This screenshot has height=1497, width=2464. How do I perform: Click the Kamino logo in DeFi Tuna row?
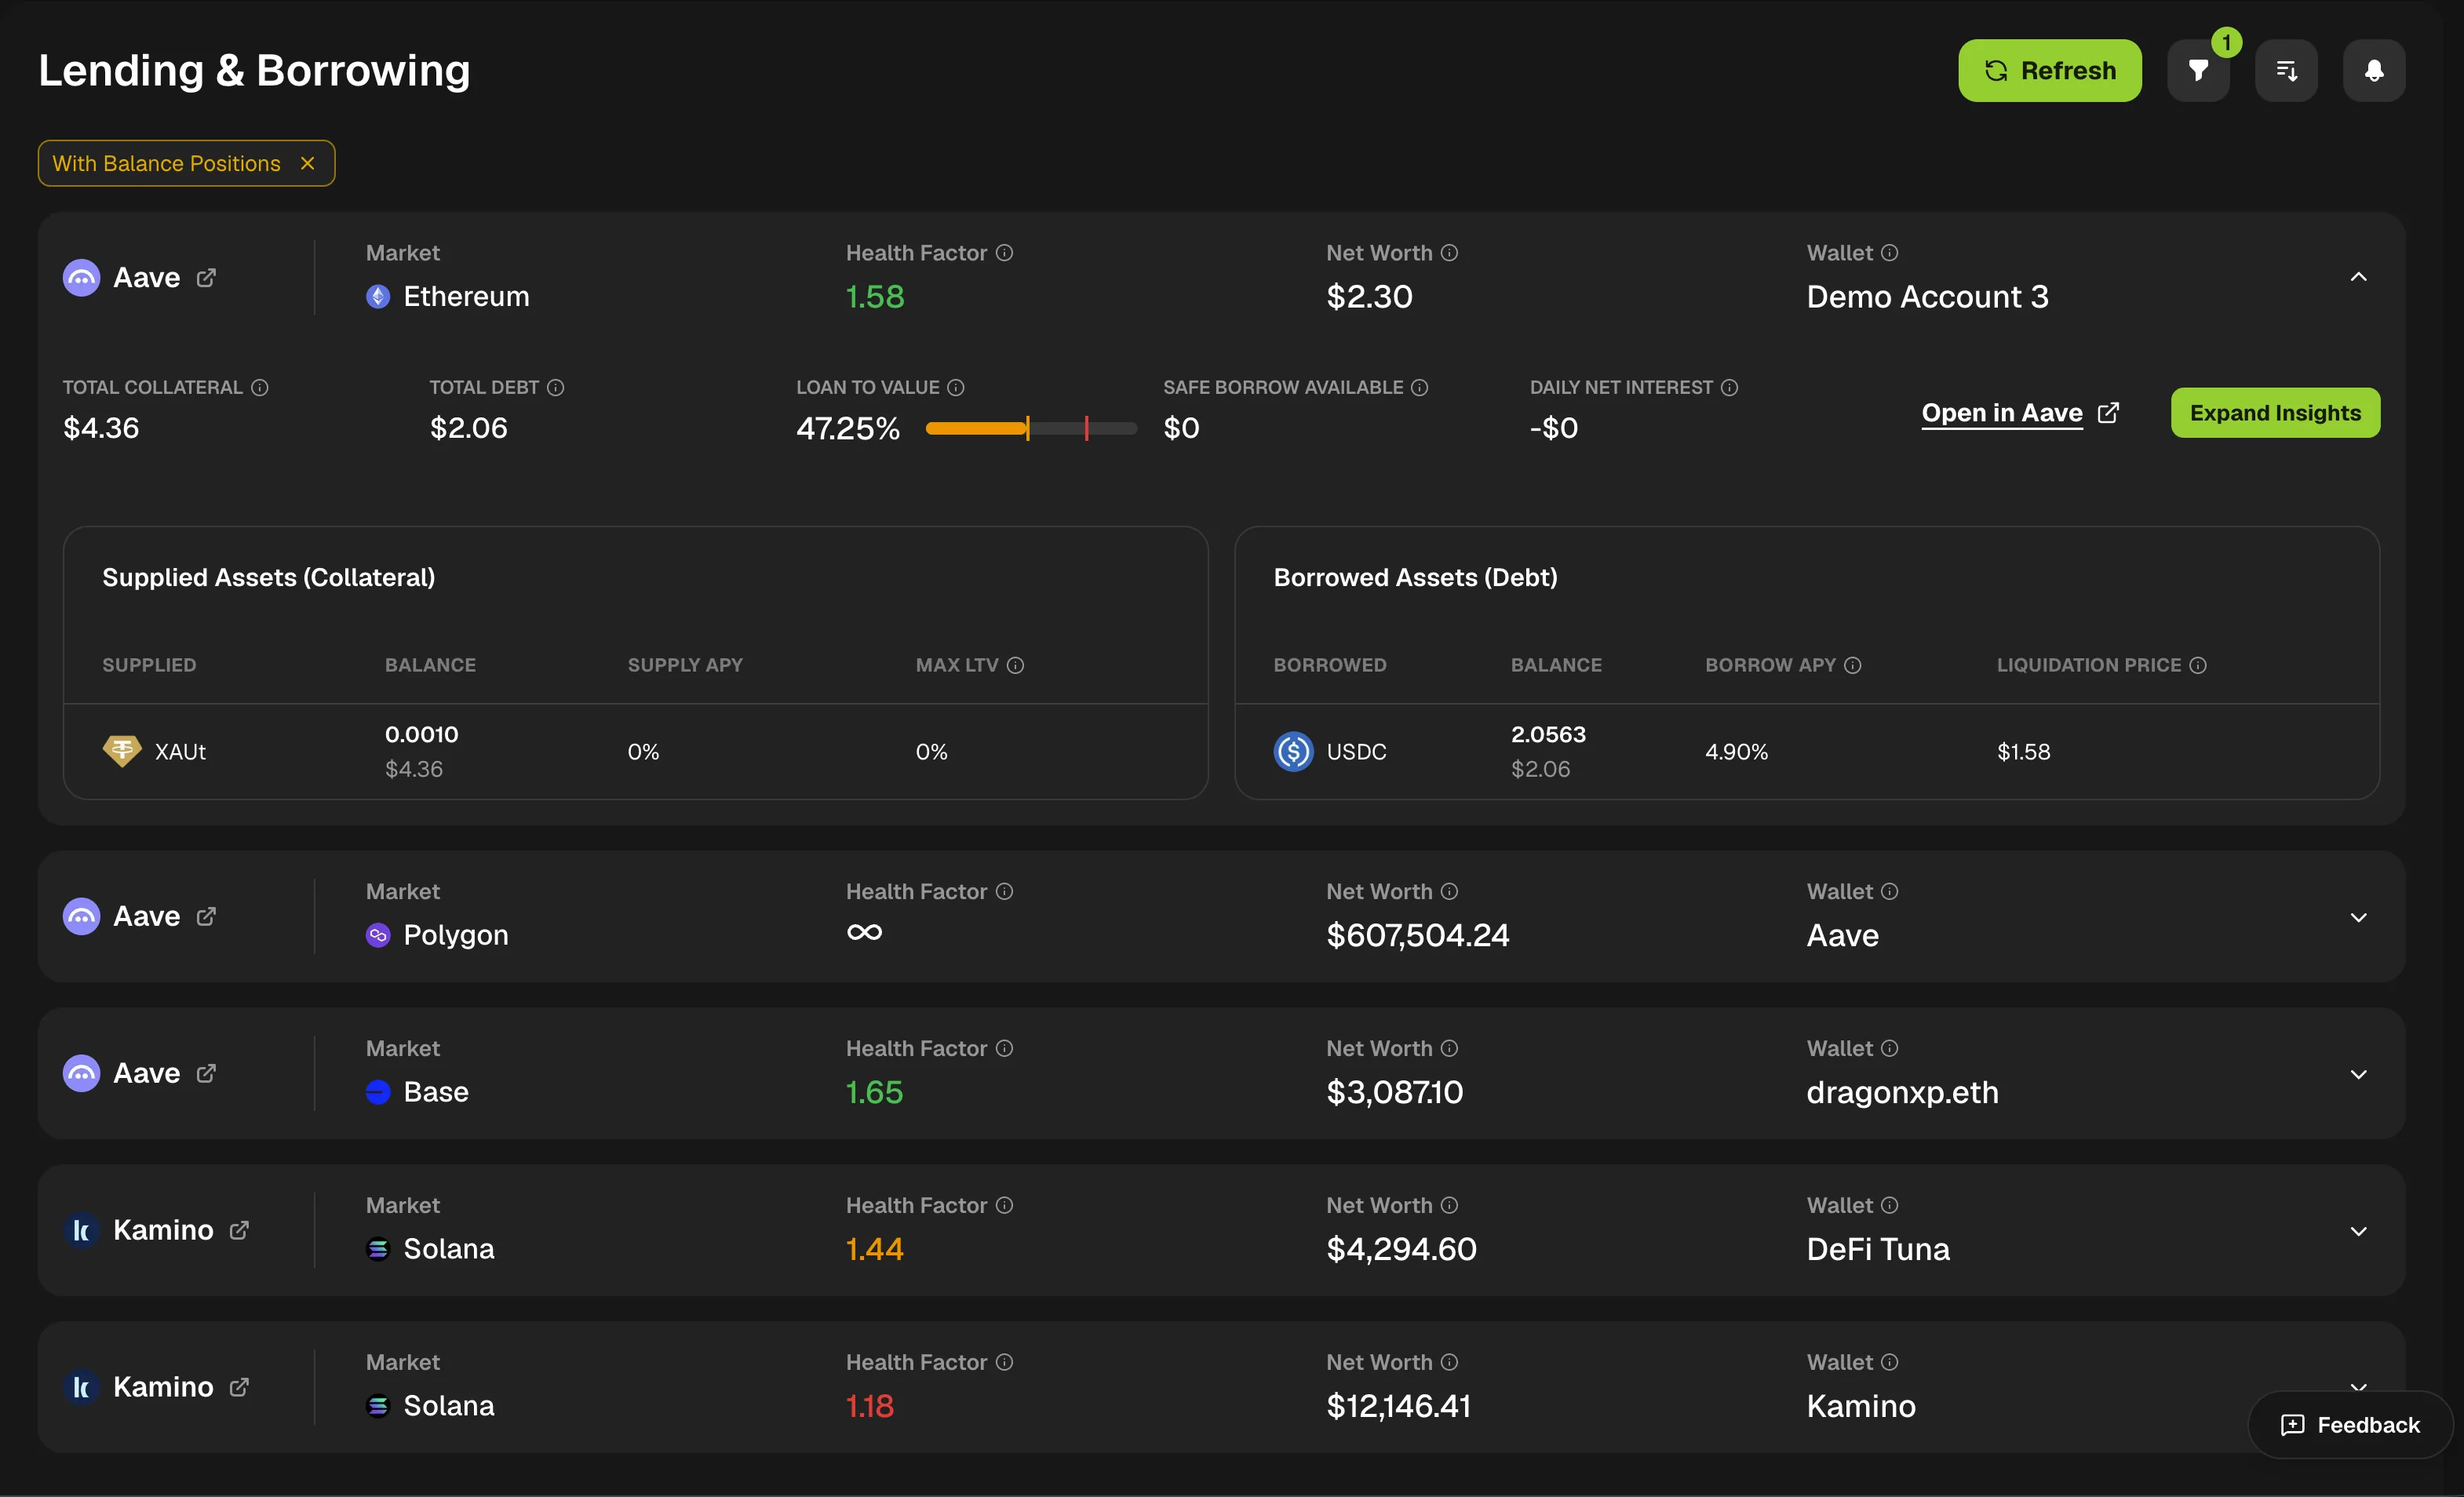point(82,1230)
